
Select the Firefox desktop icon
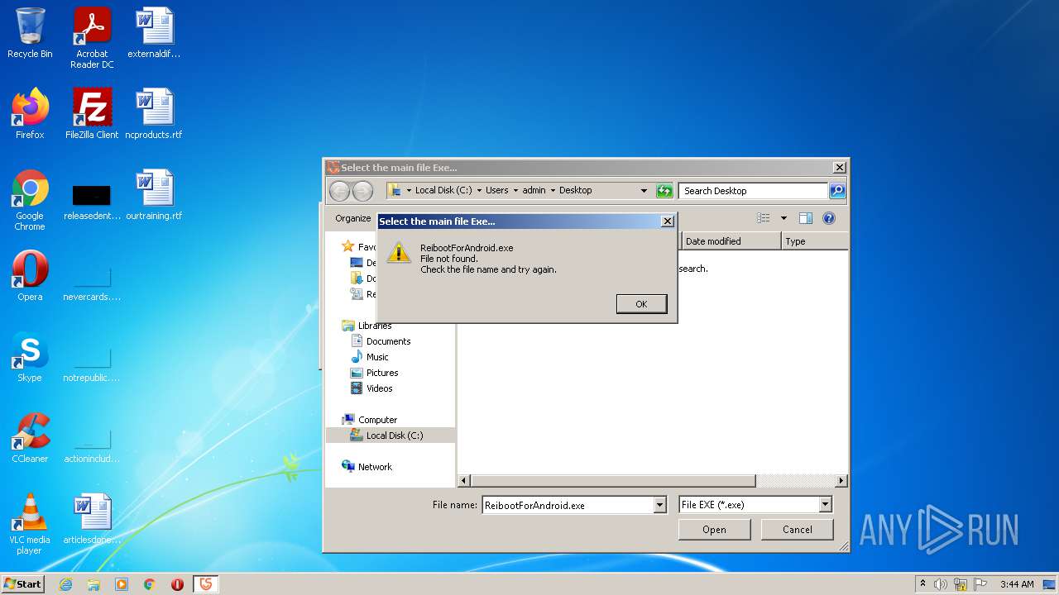[x=30, y=114]
